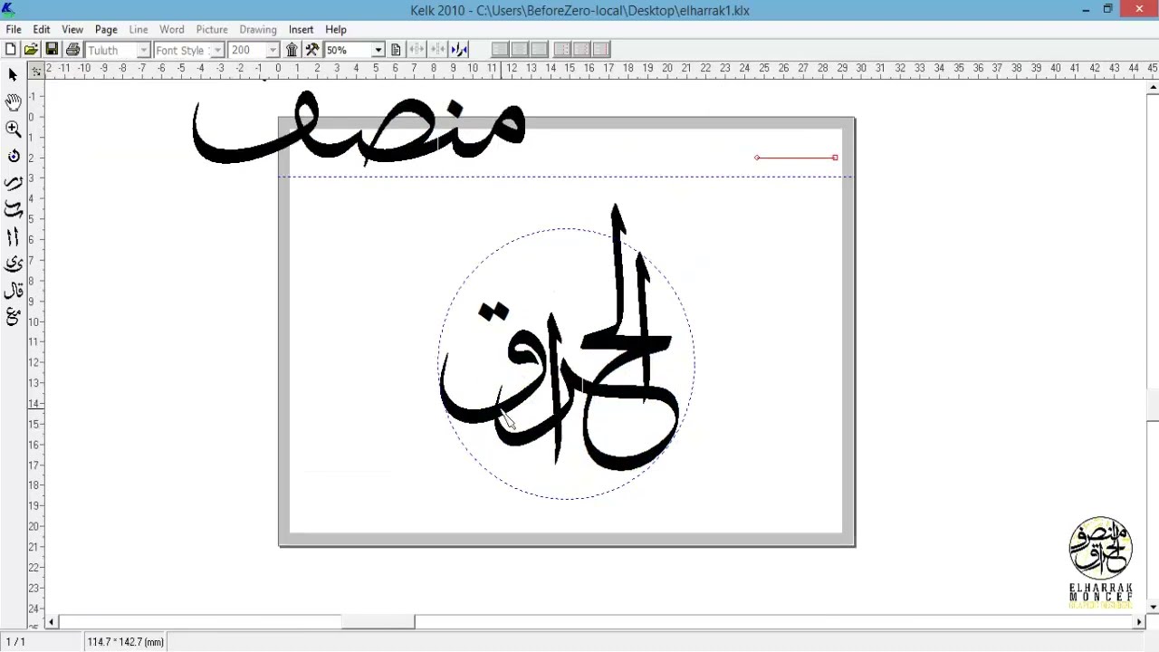
Task: Open the font size 200 dropdown
Action: [x=273, y=50]
